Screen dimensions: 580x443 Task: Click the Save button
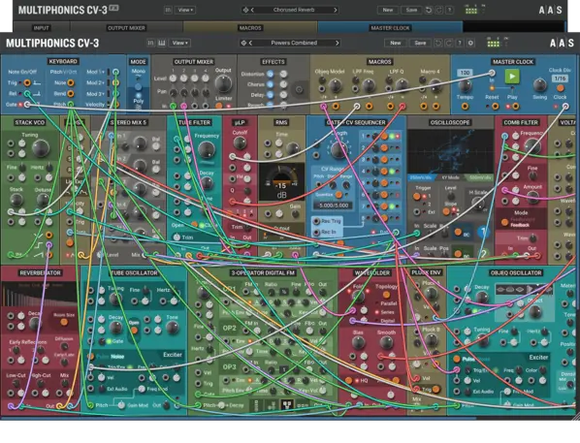point(420,43)
